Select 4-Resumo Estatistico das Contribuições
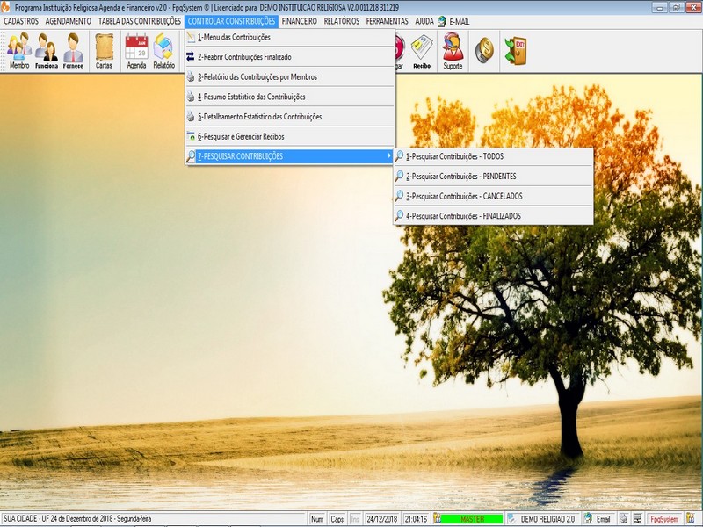 [290, 97]
